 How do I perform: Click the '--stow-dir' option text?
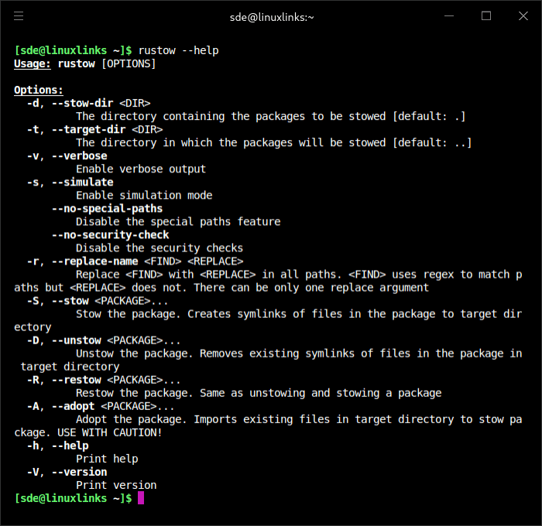click(82, 103)
